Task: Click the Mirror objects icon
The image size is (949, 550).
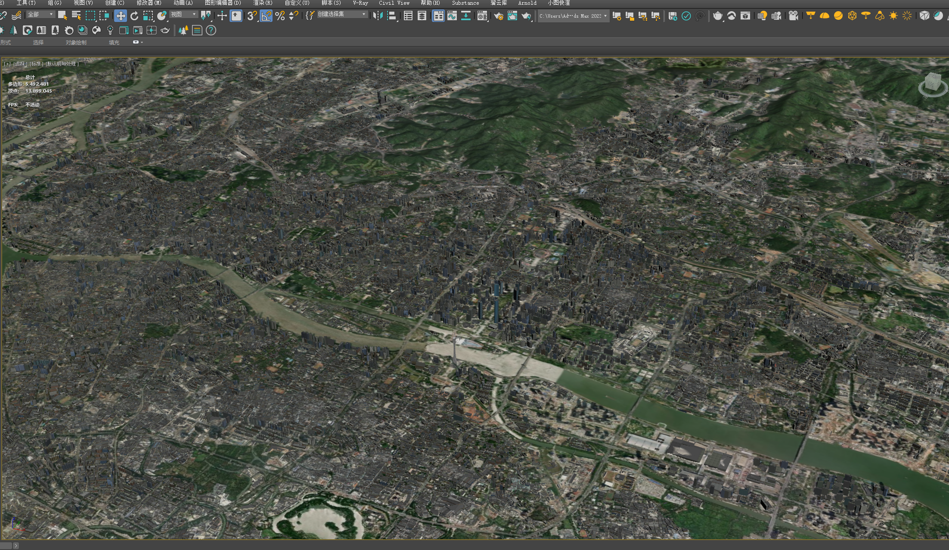Action: pyautogui.click(x=378, y=16)
